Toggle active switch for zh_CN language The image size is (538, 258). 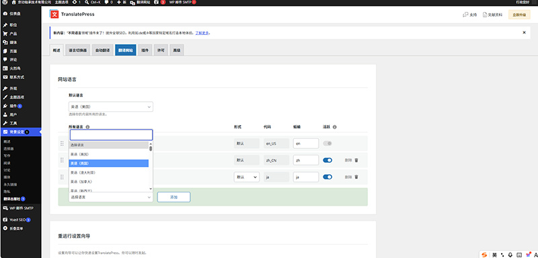[x=328, y=160]
